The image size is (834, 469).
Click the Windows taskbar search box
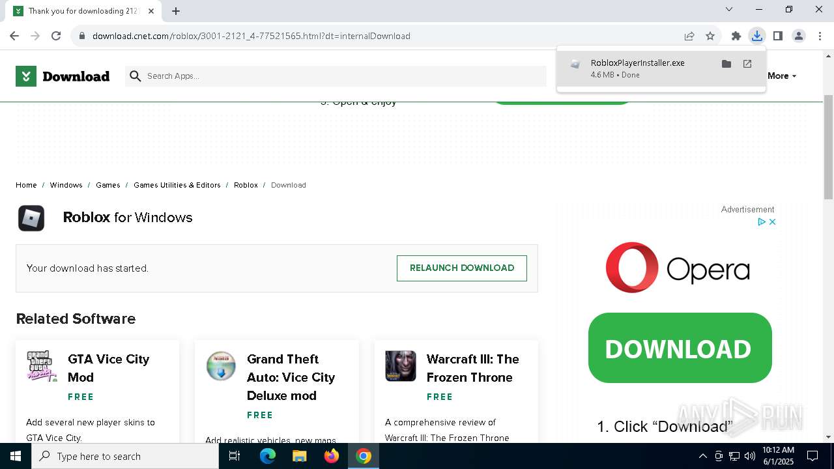pyautogui.click(x=125, y=456)
